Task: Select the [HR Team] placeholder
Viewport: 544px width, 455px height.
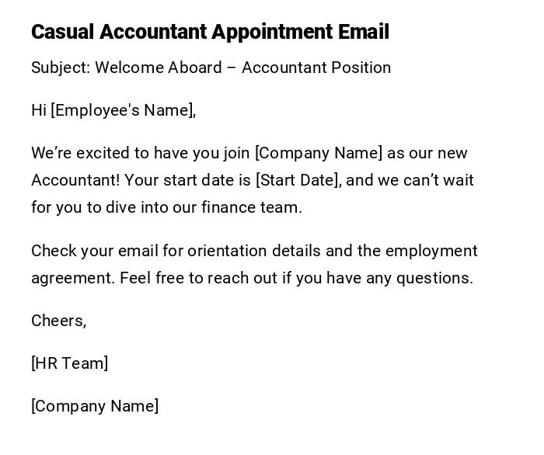Action: pyautogui.click(x=69, y=363)
